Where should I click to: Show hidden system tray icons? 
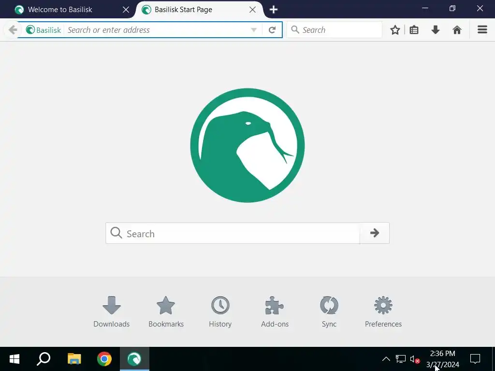[386, 359]
